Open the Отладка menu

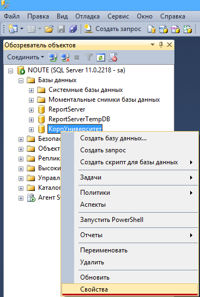click(87, 16)
